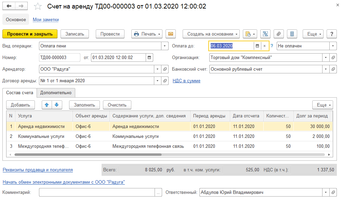Open the Печать print menu
This screenshot has width=342, height=200.
coord(147,34)
